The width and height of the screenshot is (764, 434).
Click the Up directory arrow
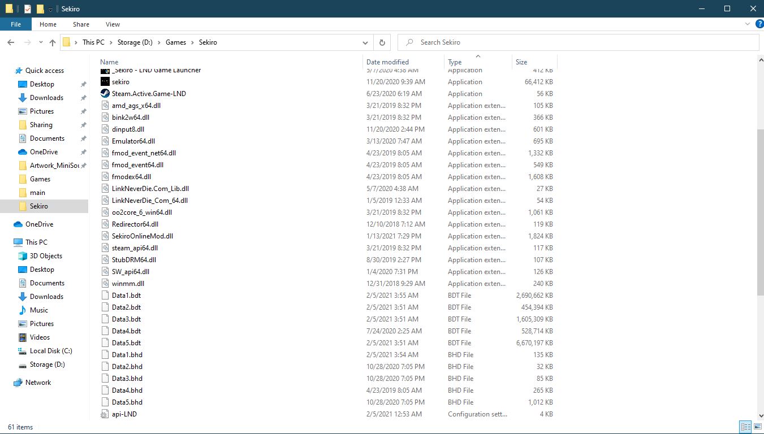53,42
